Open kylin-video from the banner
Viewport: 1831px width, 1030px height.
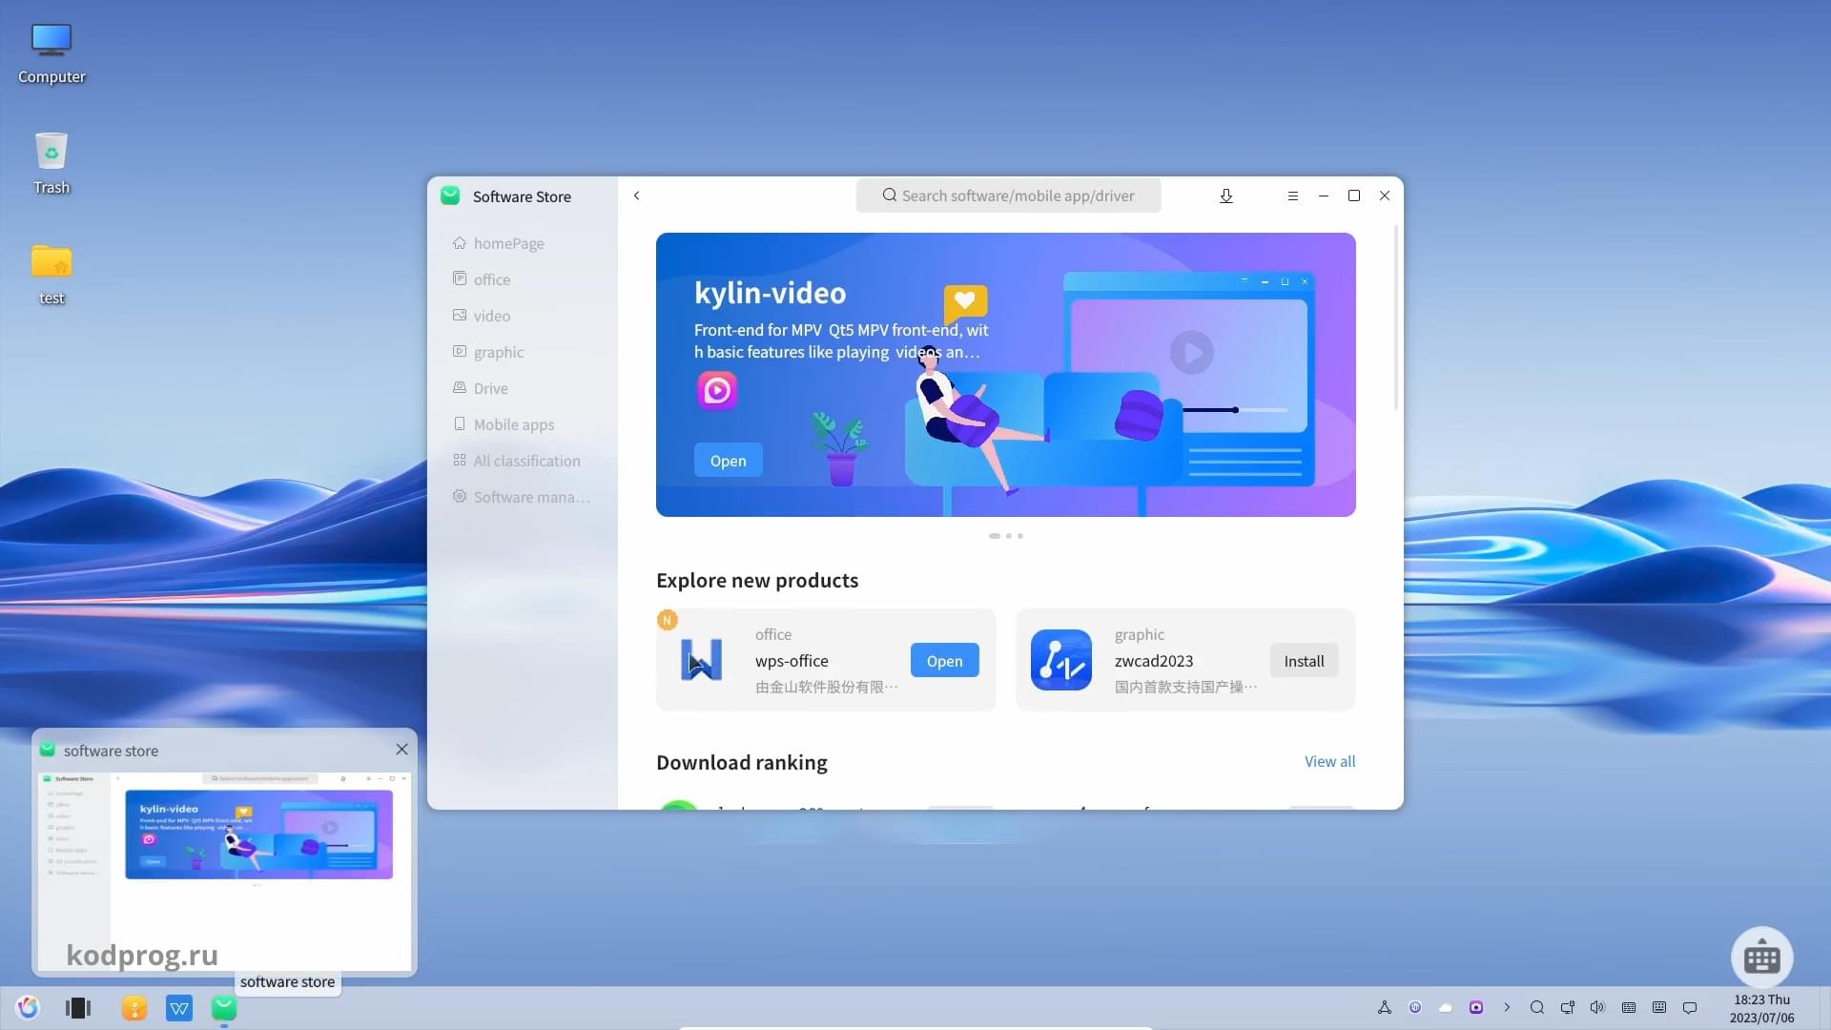point(728,461)
